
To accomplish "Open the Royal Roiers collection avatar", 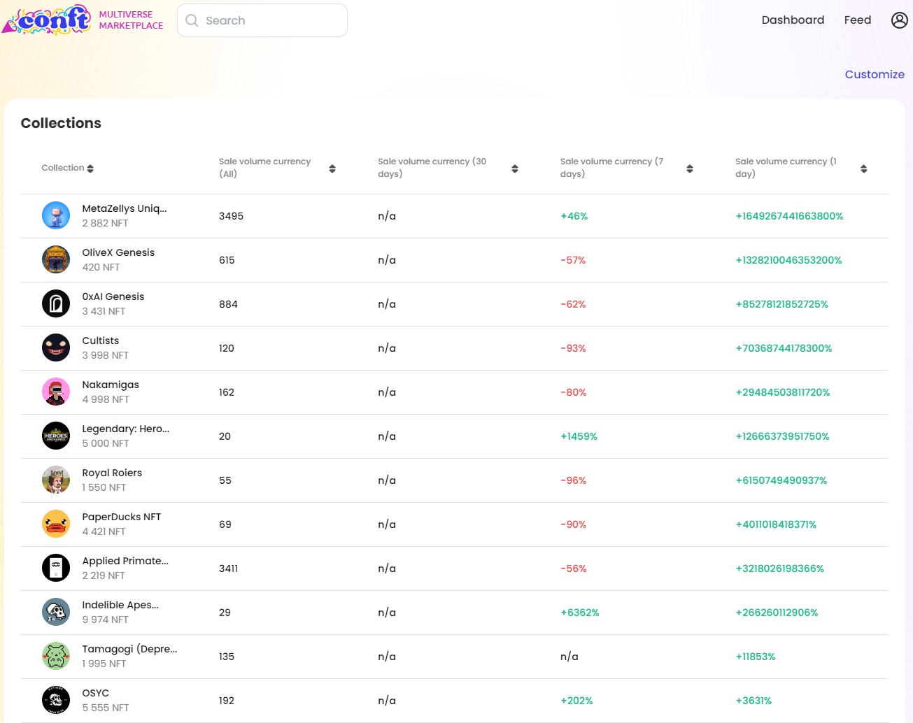I will [x=56, y=480].
